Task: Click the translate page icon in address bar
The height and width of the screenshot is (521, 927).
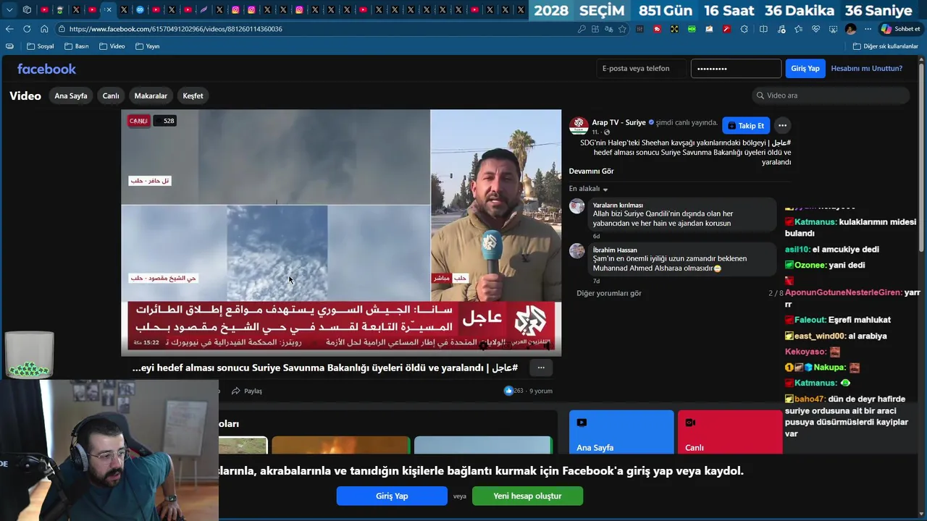Action: point(609,29)
